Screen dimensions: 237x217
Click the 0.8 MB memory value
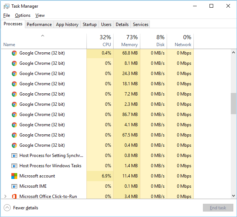(131, 156)
